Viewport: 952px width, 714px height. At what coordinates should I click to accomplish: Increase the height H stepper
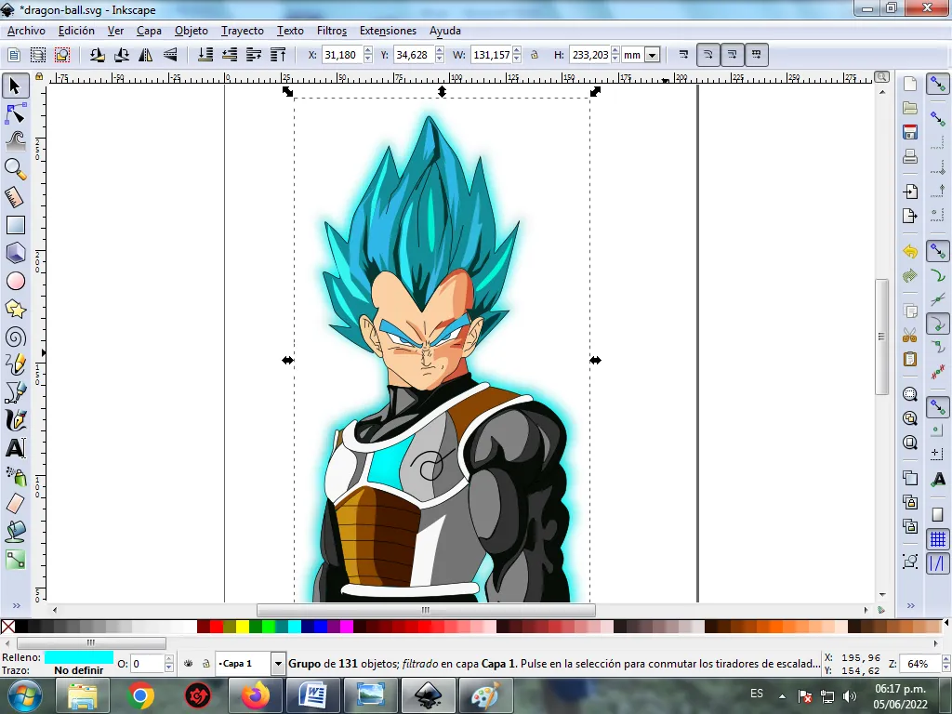tap(615, 50)
